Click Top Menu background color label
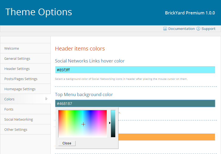The width and height of the screenshot is (221, 154). click(x=84, y=94)
